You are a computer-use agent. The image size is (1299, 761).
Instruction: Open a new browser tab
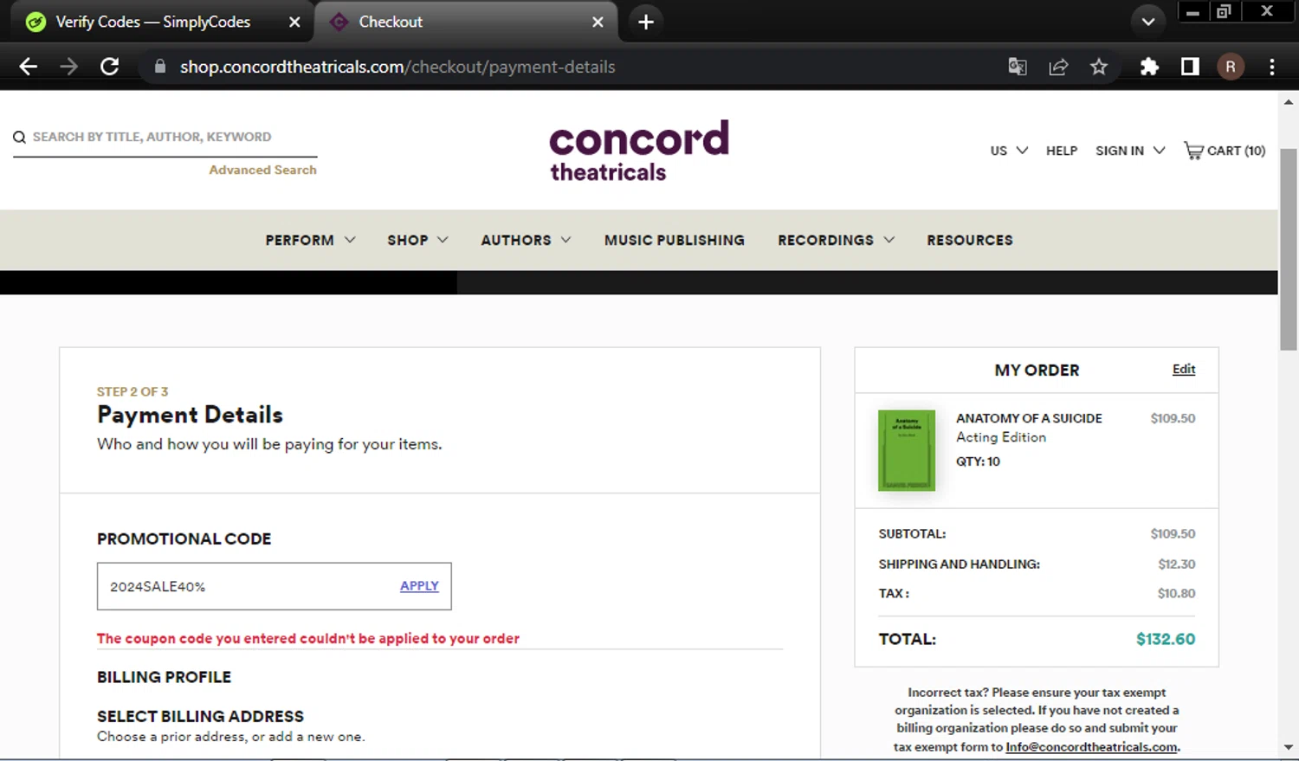(x=646, y=23)
